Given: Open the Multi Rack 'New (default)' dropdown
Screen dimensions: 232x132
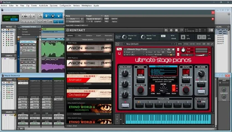Looking at the screenshot, I should pos(150,44).
